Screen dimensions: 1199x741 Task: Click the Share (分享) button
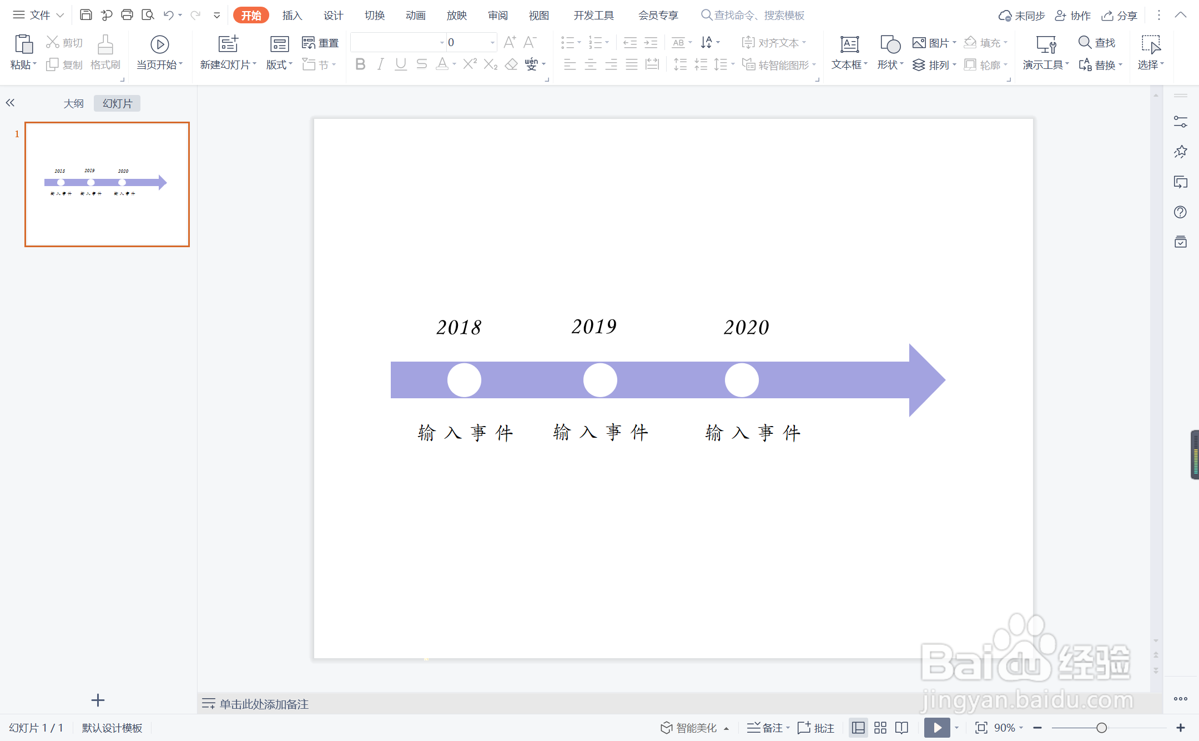(x=1120, y=16)
